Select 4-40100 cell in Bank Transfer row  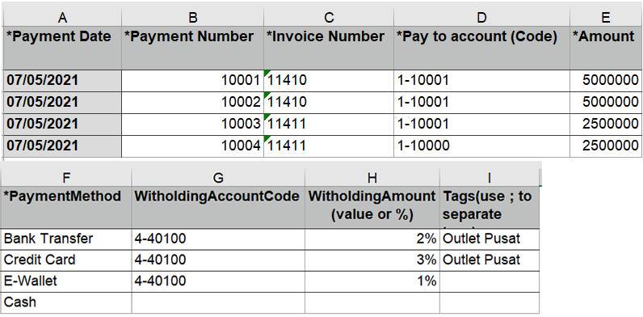tap(219, 239)
